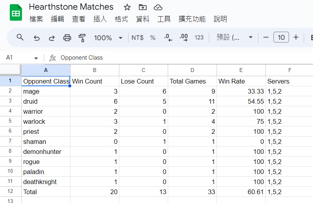Decrease font size with minus button
Viewport: 313px width, 203px height.
click(266, 37)
